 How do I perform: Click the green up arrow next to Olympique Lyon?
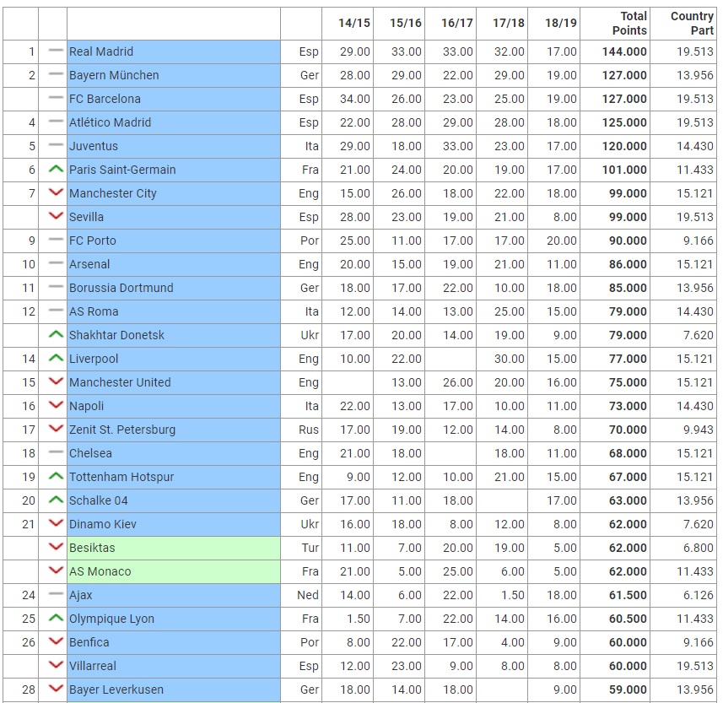[56, 619]
